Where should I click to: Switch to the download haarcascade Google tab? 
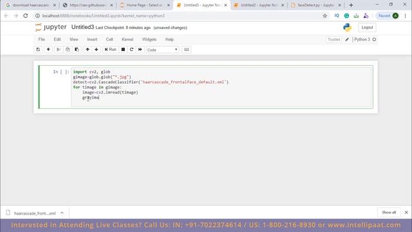click(x=31, y=5)
